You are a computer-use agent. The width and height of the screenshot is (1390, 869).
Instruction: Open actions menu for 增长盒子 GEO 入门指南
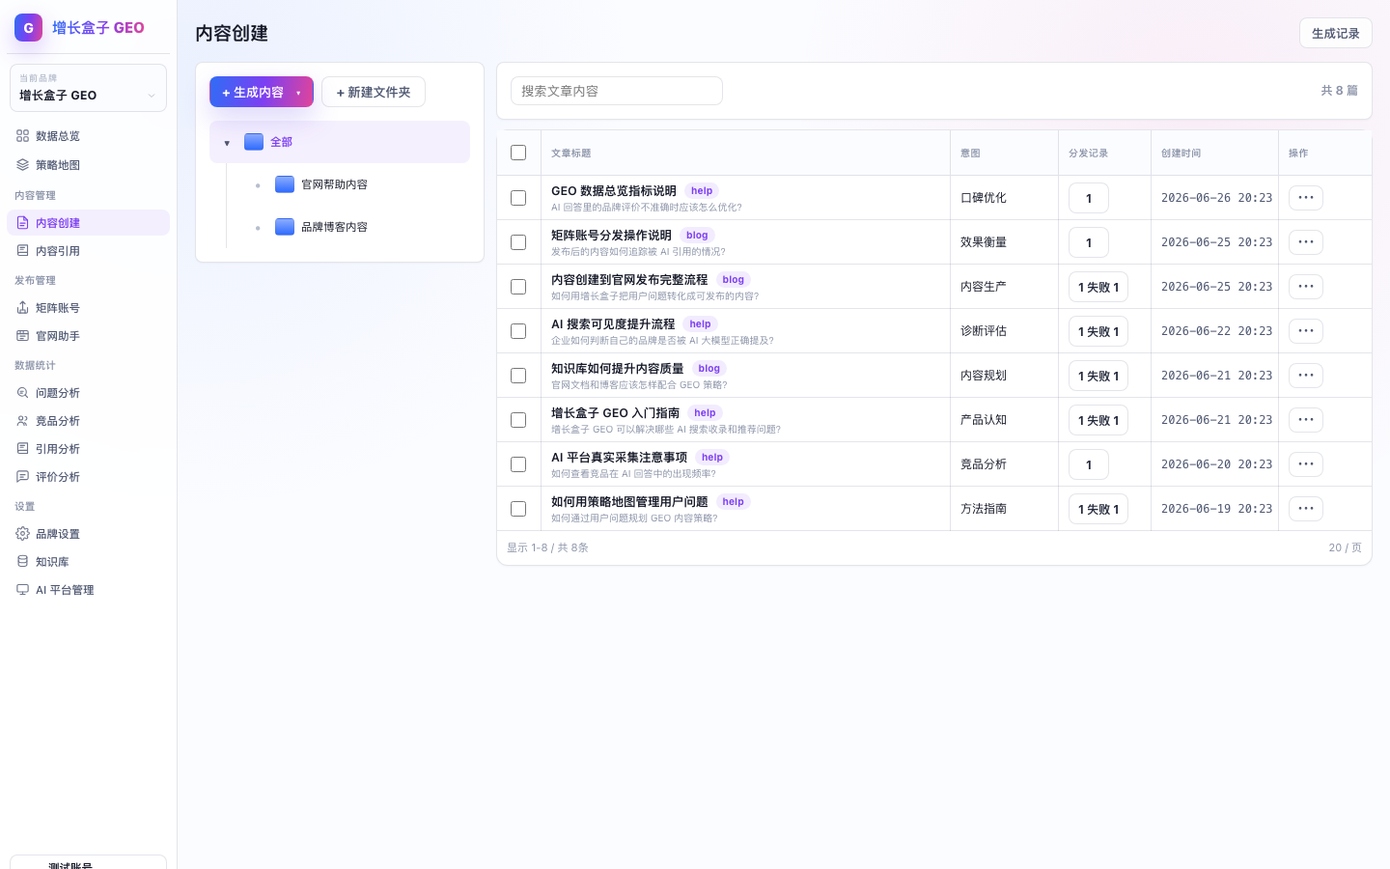[1306, 420]
